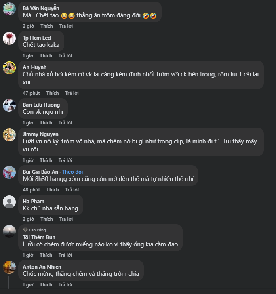Open Antôn An Nhiên's avatar
Viewport: 276px width, 294px height.
point(9,267)
